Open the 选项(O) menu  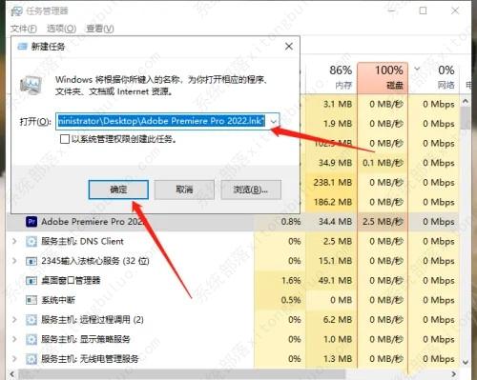pyautogui.click(x=61, y=29)
